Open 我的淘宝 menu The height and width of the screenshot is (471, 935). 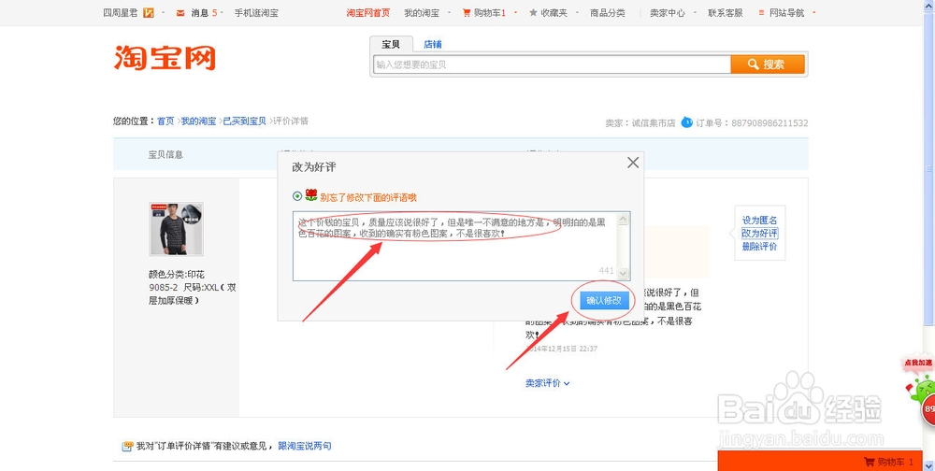pyautogui.click(x=422, y=12)
